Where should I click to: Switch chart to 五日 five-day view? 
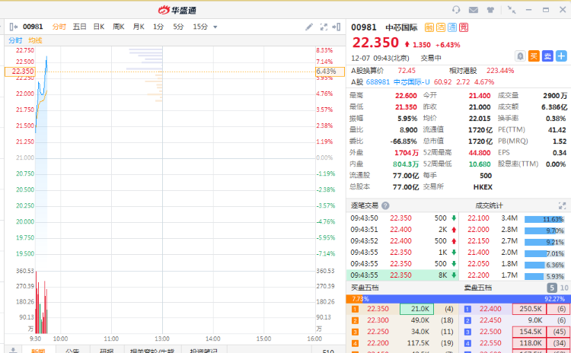pos(79,27)
